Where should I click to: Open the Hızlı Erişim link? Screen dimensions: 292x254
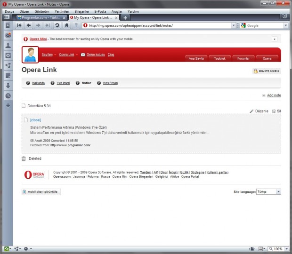[110, 83]
